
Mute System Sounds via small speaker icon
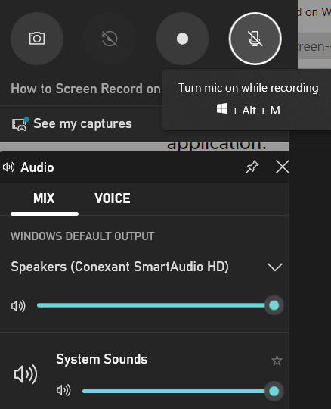(63, 391)
